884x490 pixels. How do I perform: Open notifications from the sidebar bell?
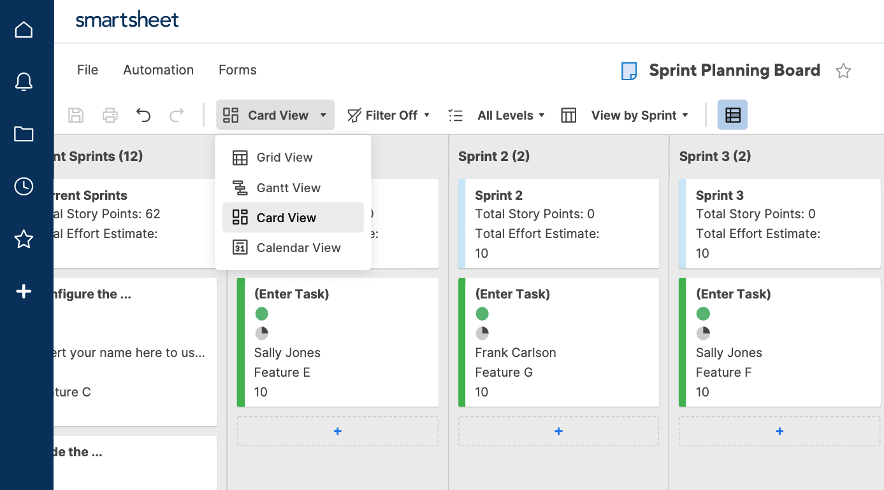(x=24, y=81)
